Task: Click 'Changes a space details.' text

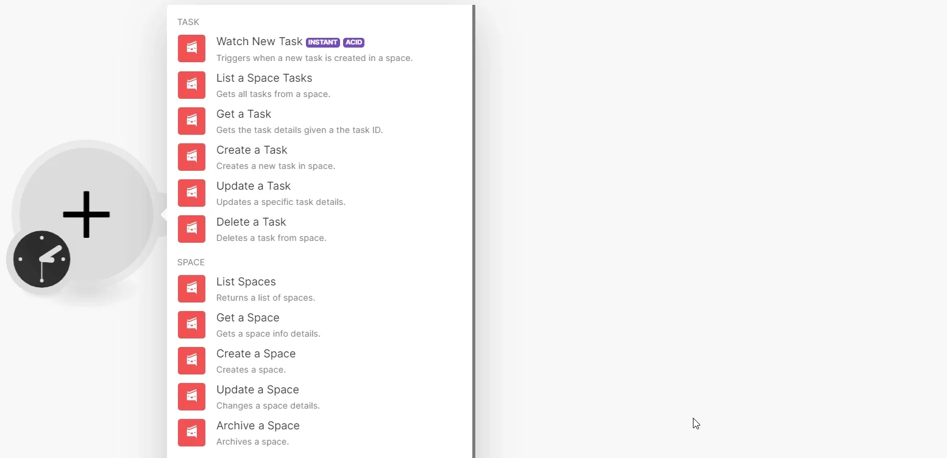Action: 268,406
